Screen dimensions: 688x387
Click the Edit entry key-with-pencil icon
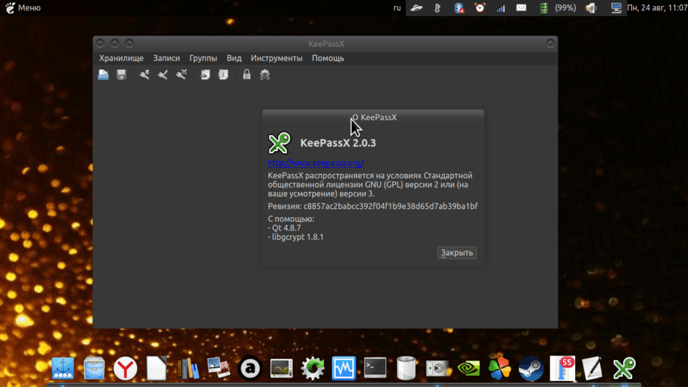pyautogui.click(x=163, y=75)
